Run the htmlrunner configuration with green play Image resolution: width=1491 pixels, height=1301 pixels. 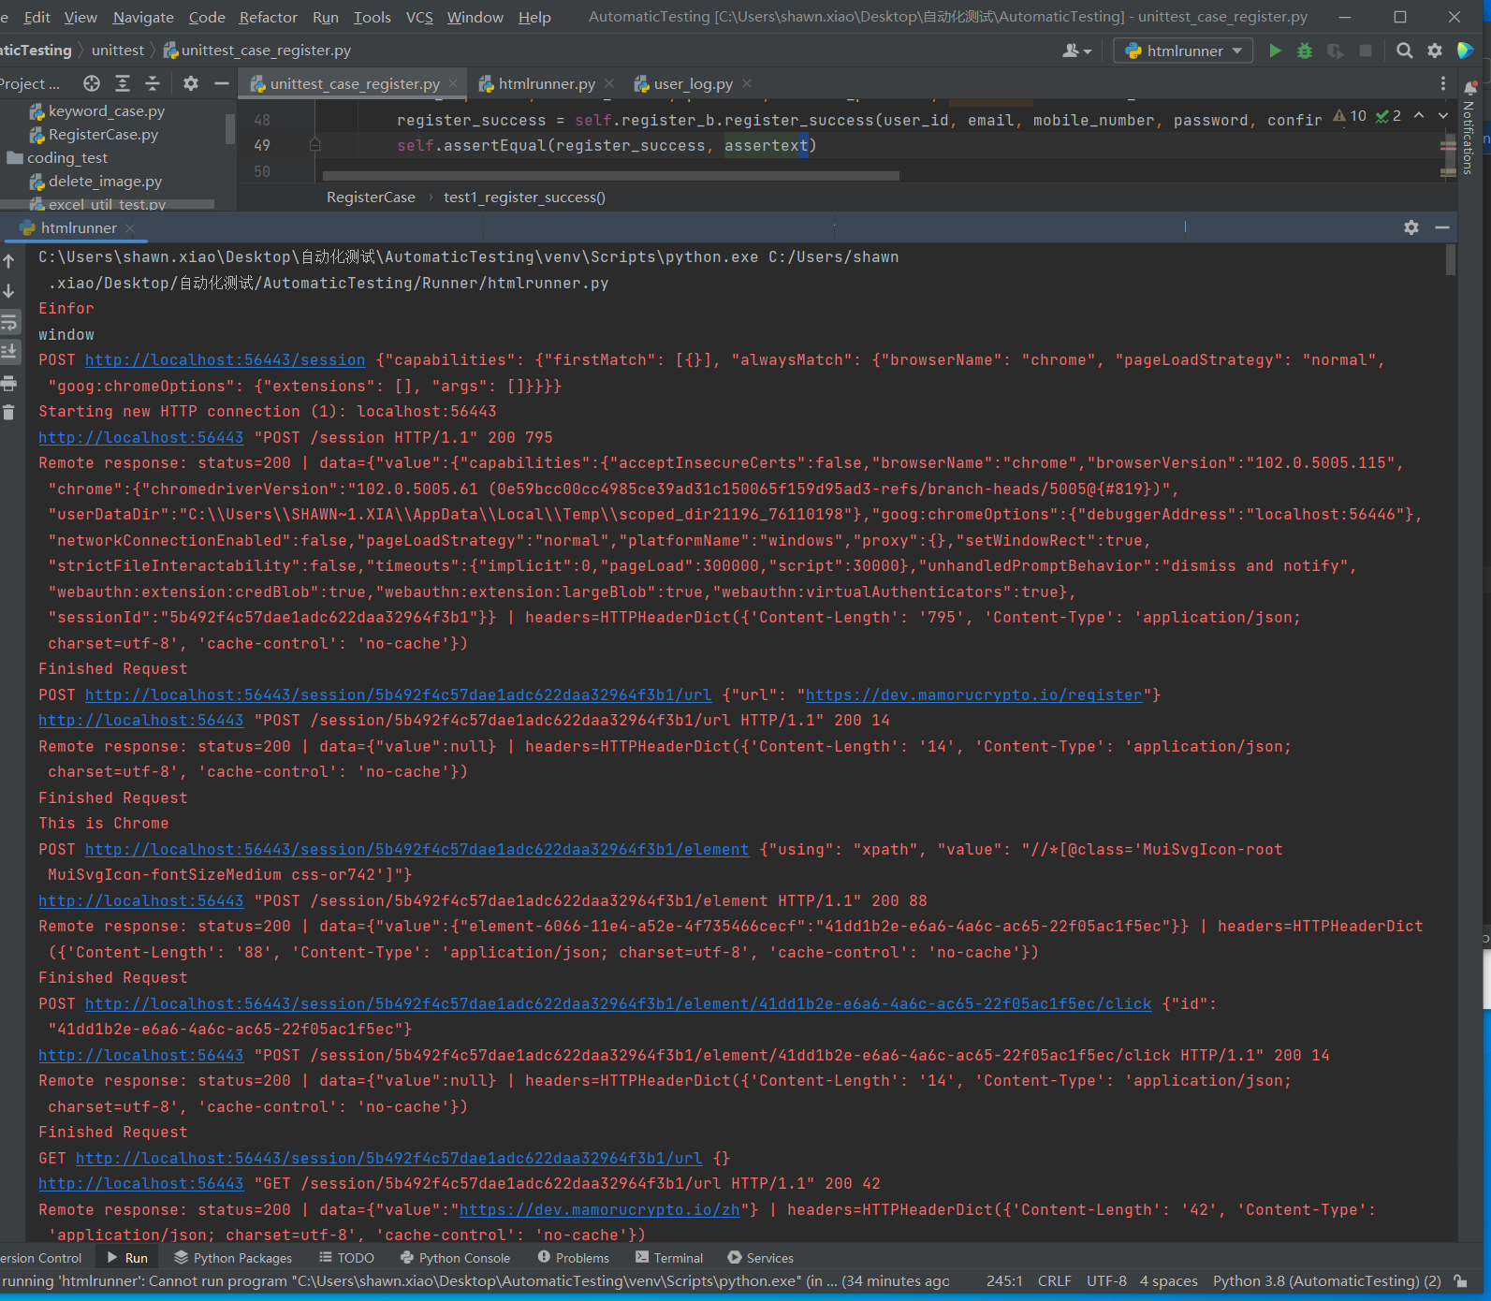(x=1275, y=51)
